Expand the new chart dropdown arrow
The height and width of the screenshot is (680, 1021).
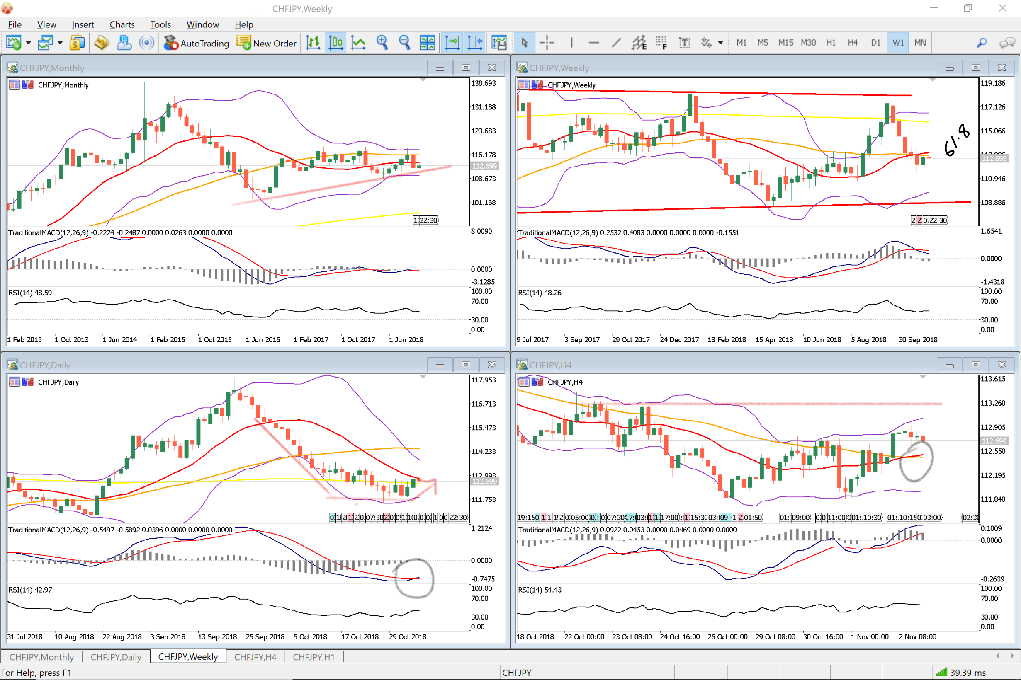point(29,43)
